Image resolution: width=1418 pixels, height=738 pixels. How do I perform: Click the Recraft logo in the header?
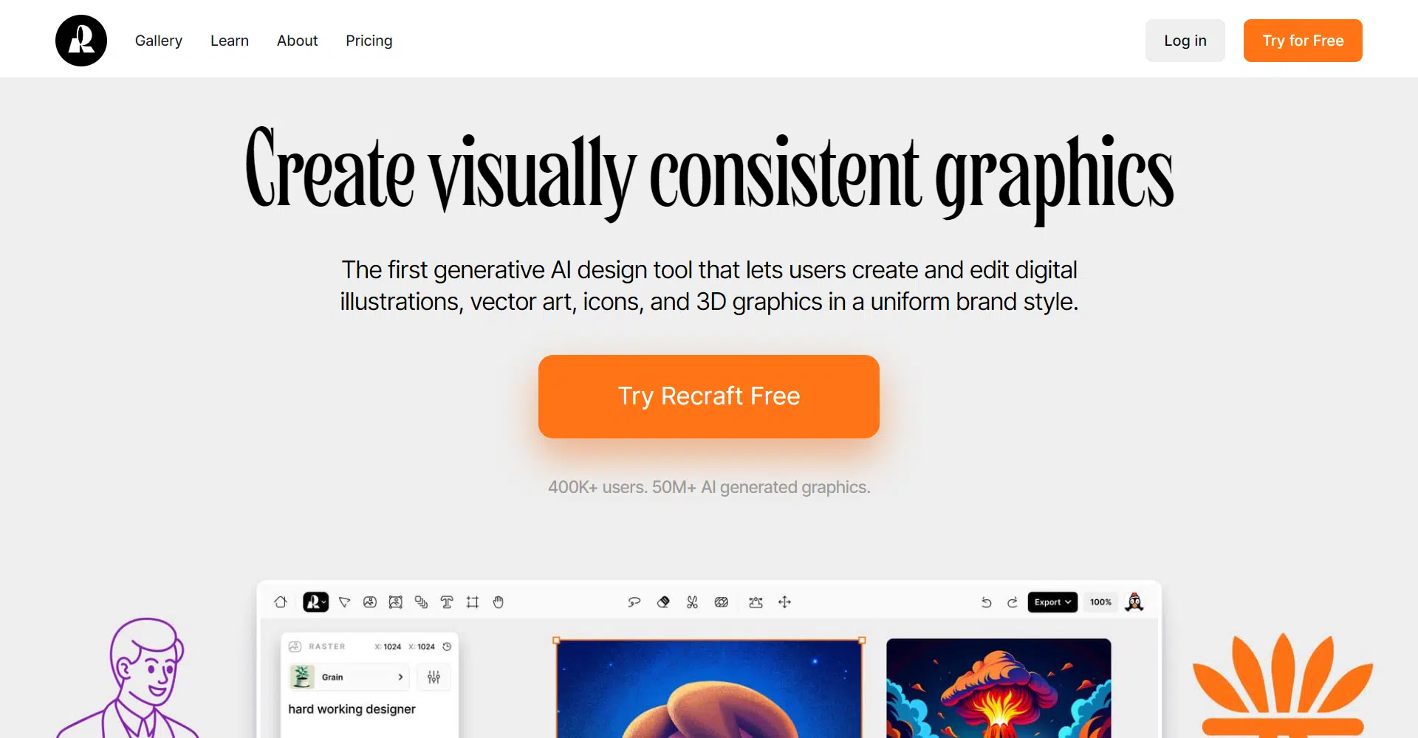pos(81,41)
